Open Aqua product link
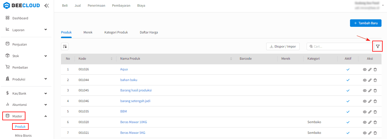The image size is (387, 139). 124,69
